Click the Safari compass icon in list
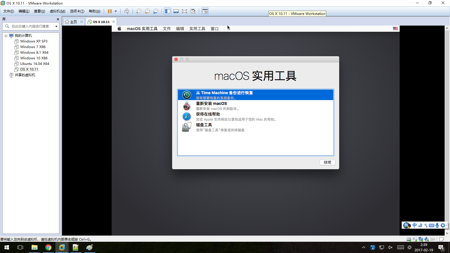Screen dimensions: 450x253 click(x=187, y=116)
